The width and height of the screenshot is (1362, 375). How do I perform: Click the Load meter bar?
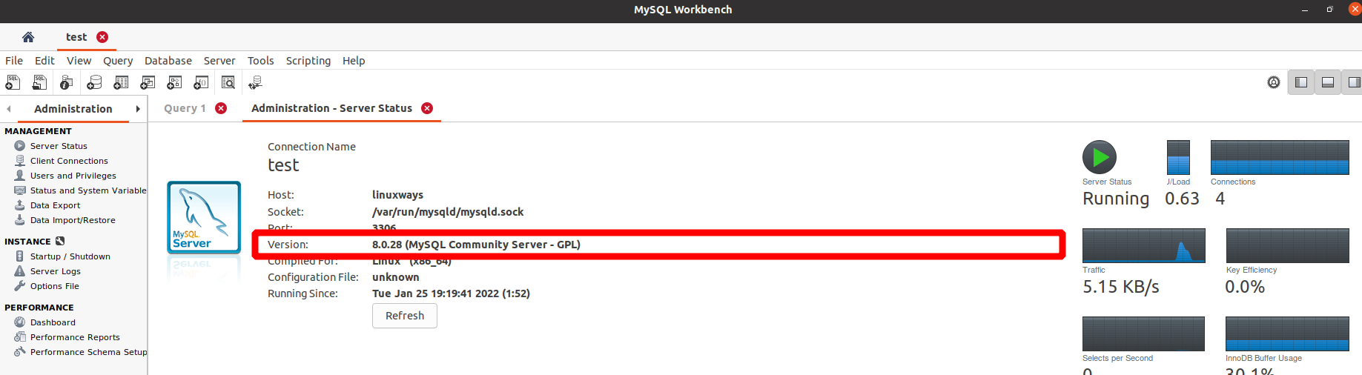(1178, 157)
